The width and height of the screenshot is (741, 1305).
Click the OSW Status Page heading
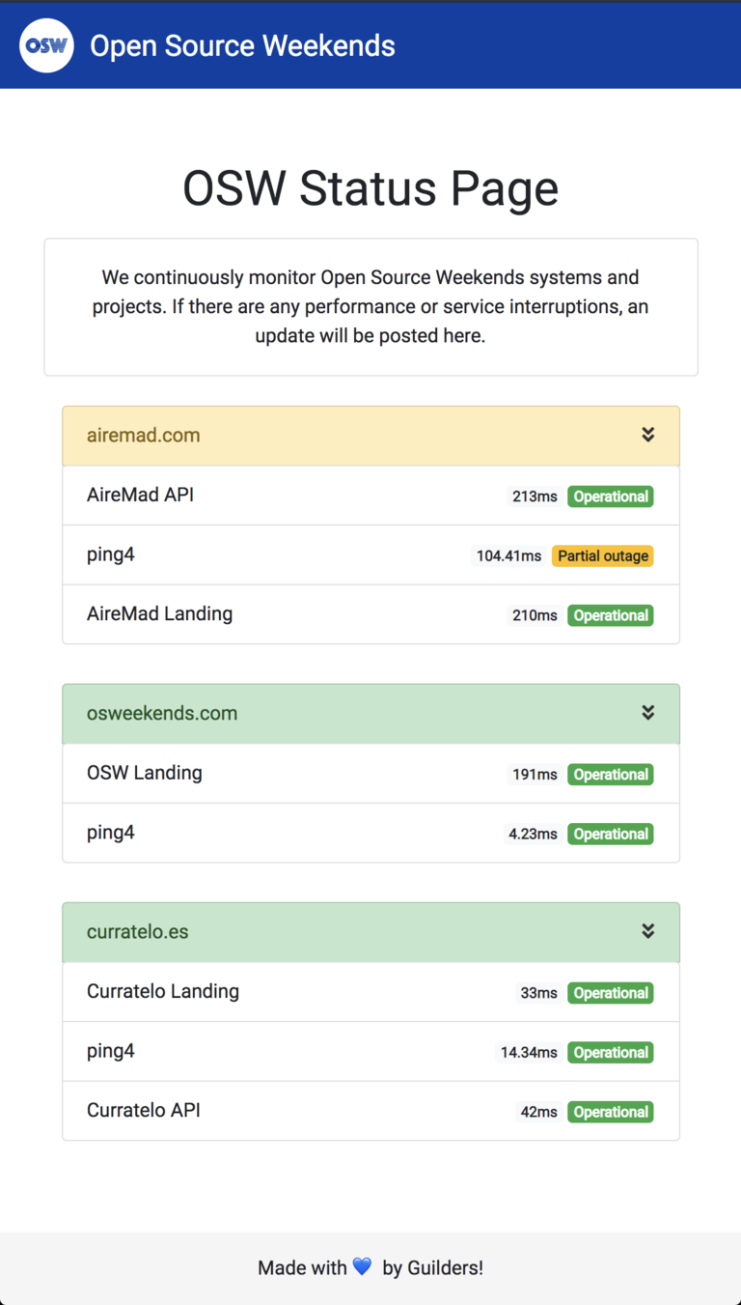(x=370, y=188)
